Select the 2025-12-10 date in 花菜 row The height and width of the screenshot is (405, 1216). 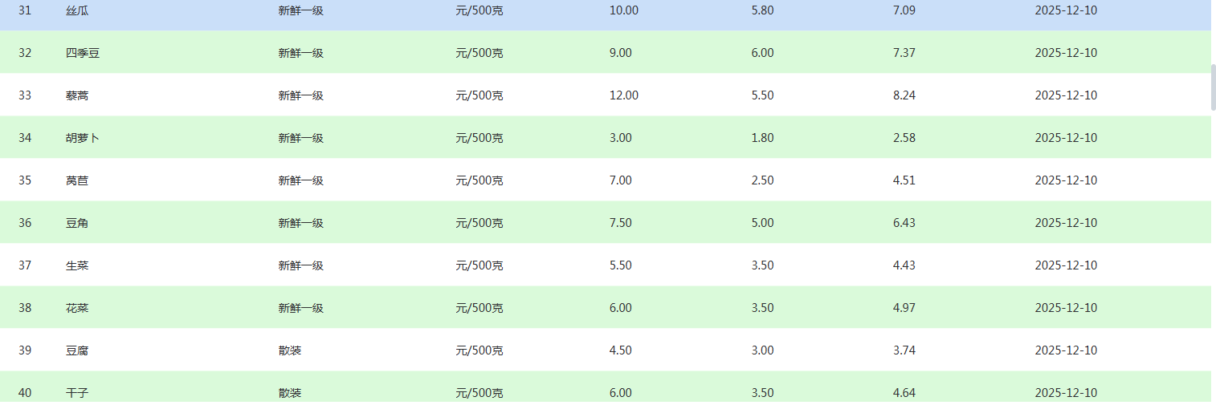pyautogui.click(x=1066, y=308)
